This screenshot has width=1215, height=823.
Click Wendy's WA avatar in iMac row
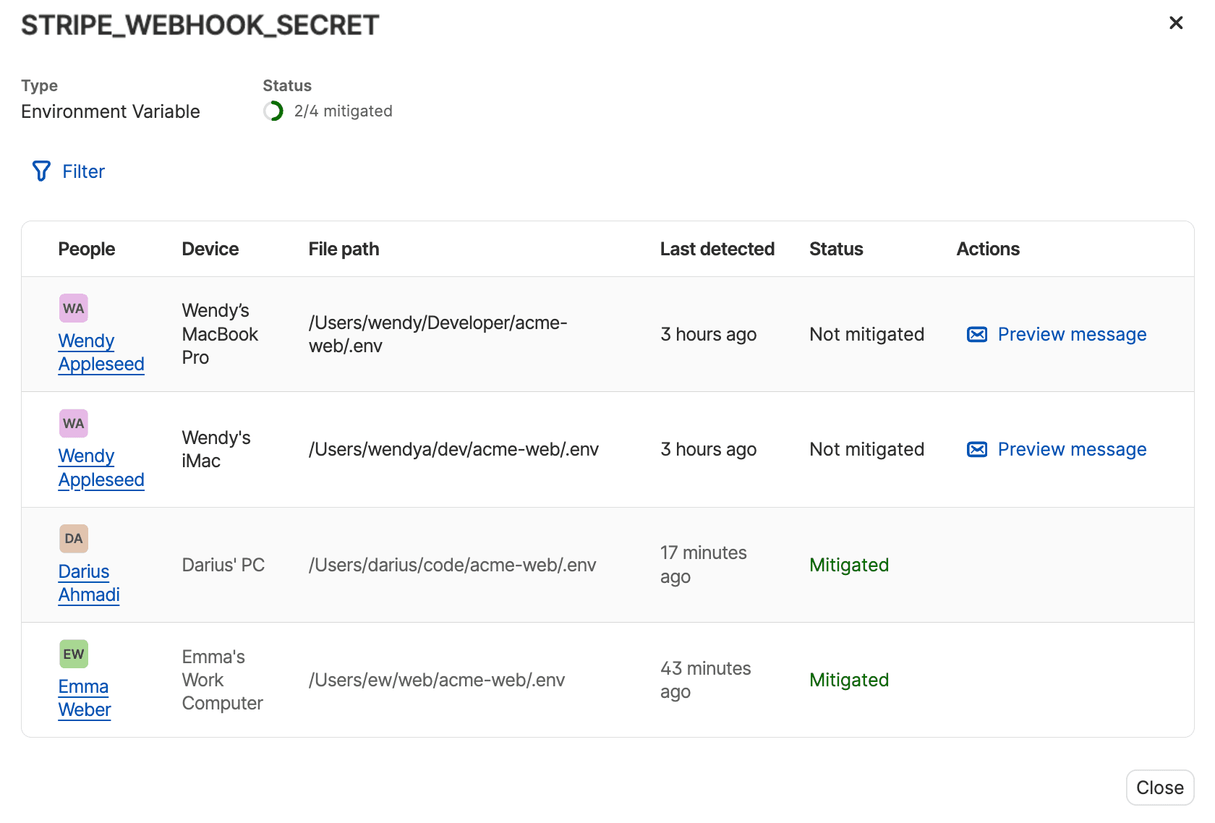click(74, 423)
